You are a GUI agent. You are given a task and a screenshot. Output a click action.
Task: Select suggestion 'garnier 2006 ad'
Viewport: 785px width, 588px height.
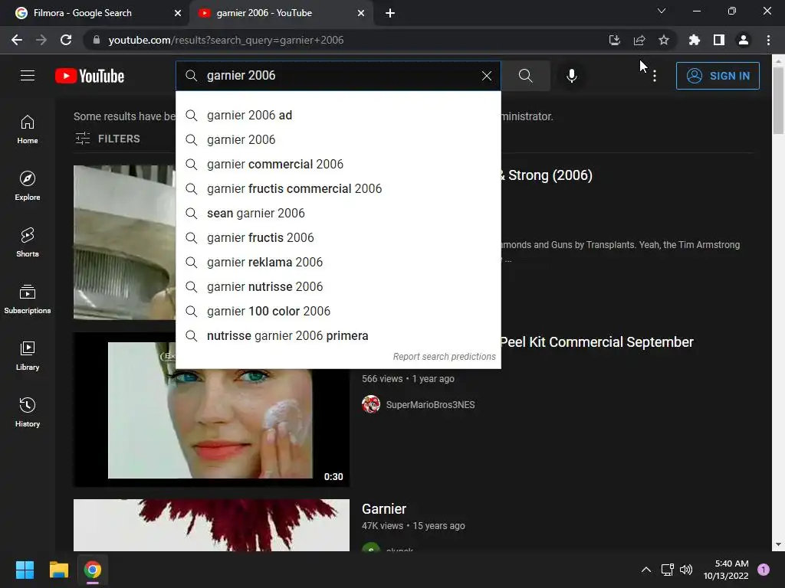pyautogui.click(x=338, y=115)
